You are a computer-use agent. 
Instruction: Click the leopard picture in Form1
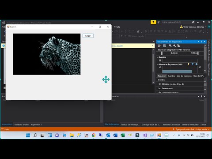pyautogui.click(x=47, y=54)
